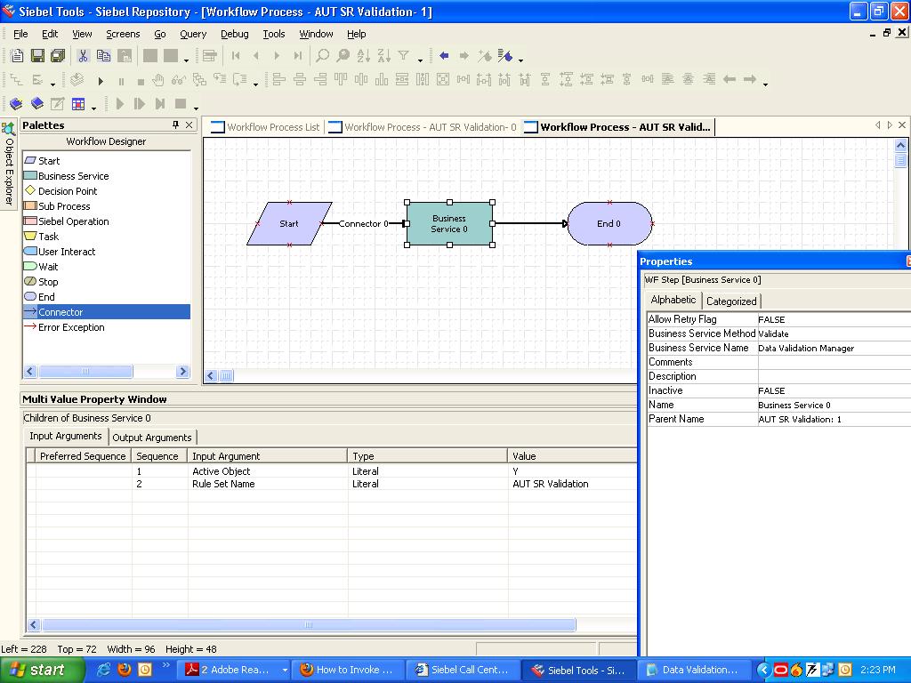Select the Input Arguments tab

[x=66, y=436]
